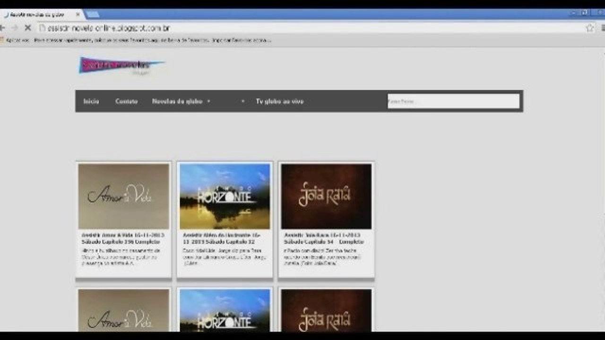Open the Joia Rara thumbnail in the first row
This screenshot has height=340, width=605.
[x=326, y=196]
